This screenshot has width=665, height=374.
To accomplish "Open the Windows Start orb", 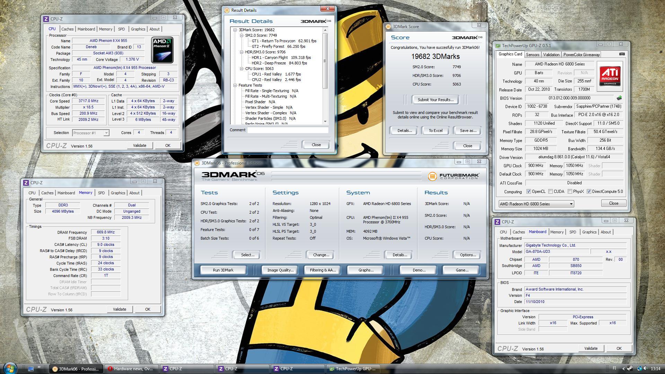I will tap(10, 368).
